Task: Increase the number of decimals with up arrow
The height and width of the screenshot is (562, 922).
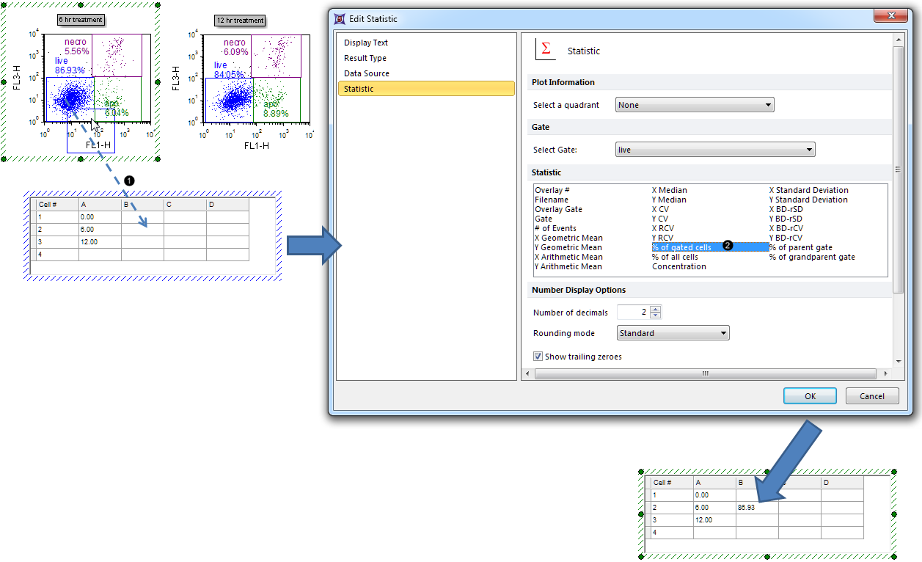Action: [656, 309]
